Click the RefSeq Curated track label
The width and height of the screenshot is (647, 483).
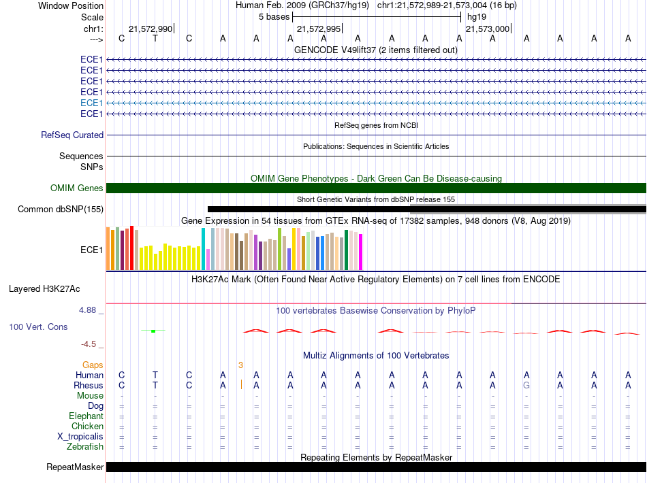coord(72,135)
